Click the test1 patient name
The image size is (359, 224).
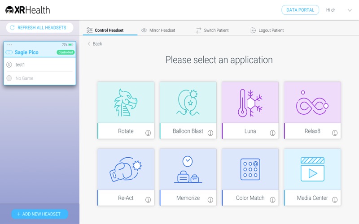20,65
